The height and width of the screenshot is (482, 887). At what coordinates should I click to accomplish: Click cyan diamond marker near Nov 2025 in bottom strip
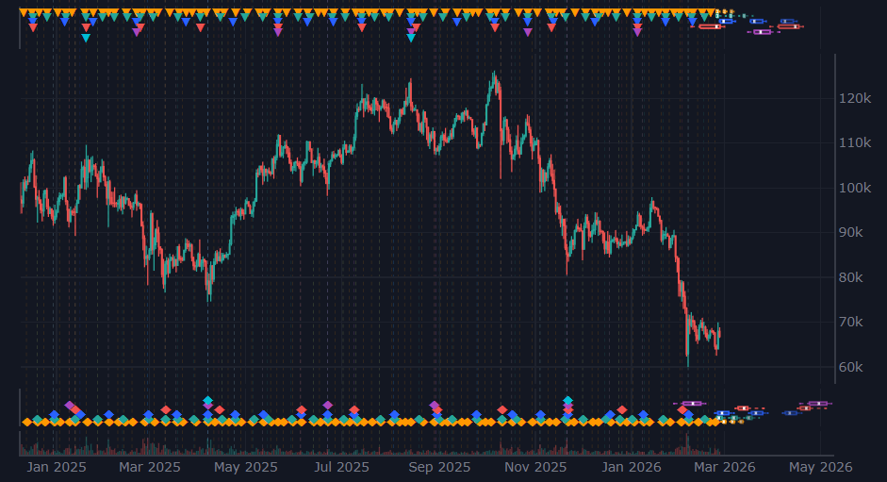click(567, 400)
